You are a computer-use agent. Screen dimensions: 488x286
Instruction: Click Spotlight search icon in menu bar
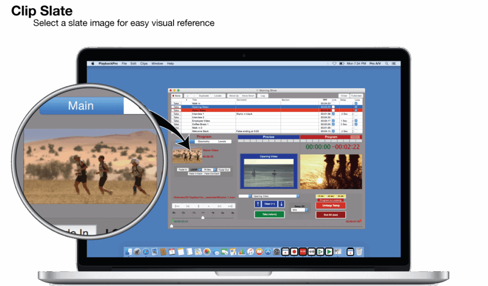[x=387, y=63]
